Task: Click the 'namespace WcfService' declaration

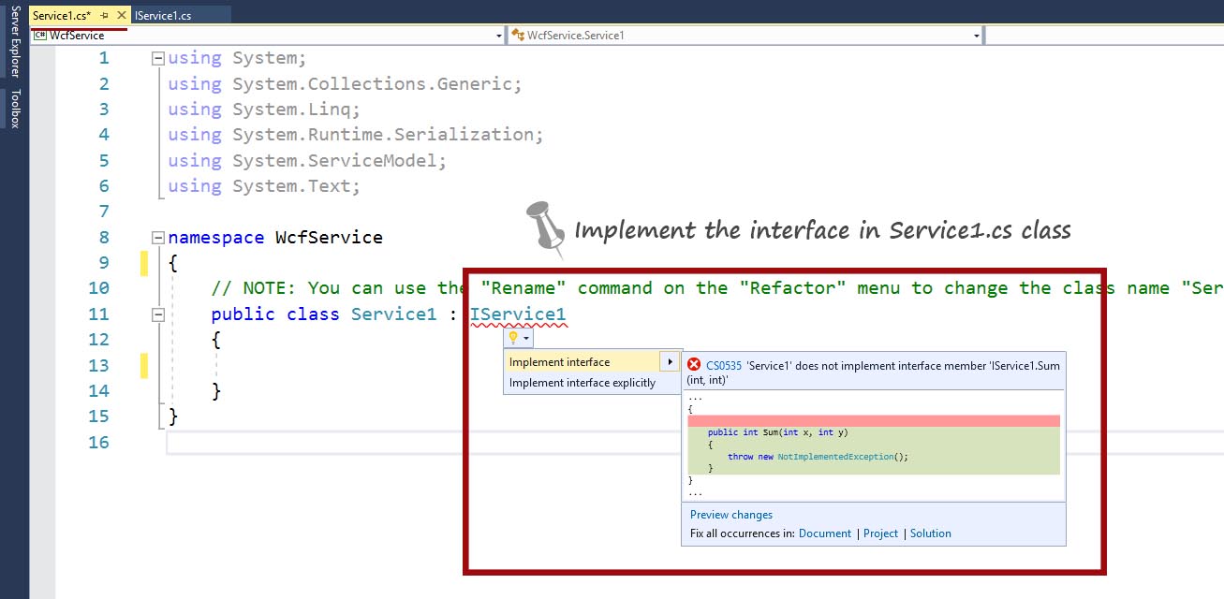Action: point(275,238)
